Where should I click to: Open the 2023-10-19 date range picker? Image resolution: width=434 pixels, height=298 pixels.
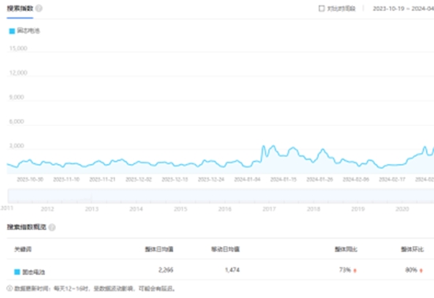pyautogui.click(x=403, y=9)
